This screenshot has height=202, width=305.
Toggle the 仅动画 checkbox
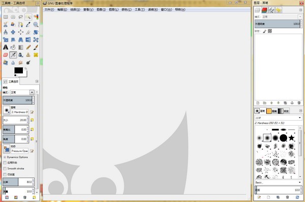[5, 175]
